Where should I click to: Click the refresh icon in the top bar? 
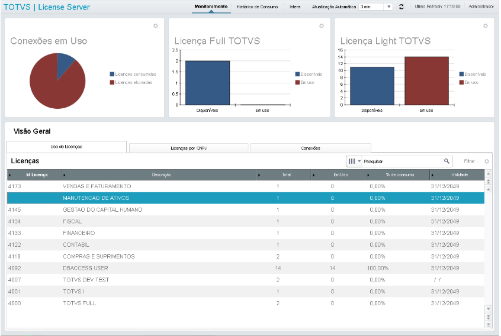click(402, 7)
